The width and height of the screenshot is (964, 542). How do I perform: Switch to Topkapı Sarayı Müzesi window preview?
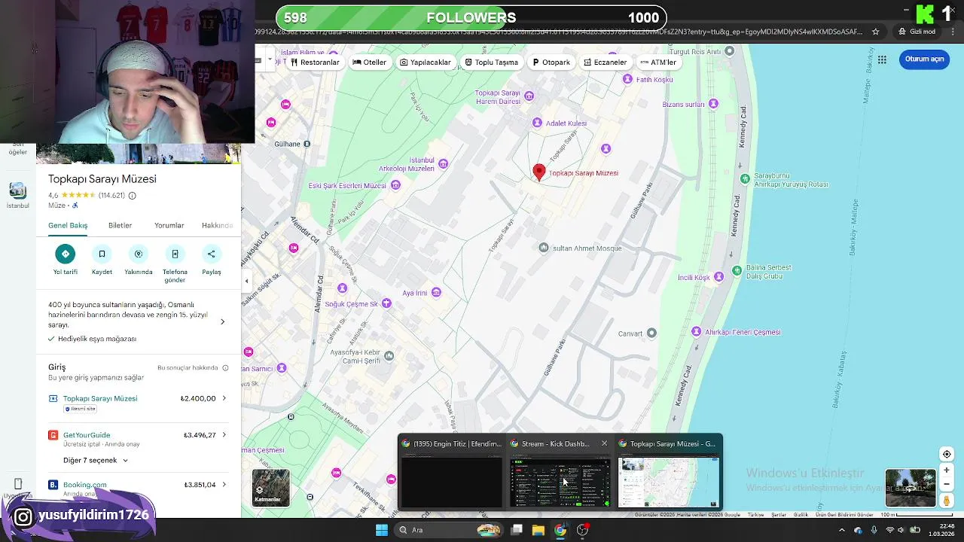coord(668,473)
